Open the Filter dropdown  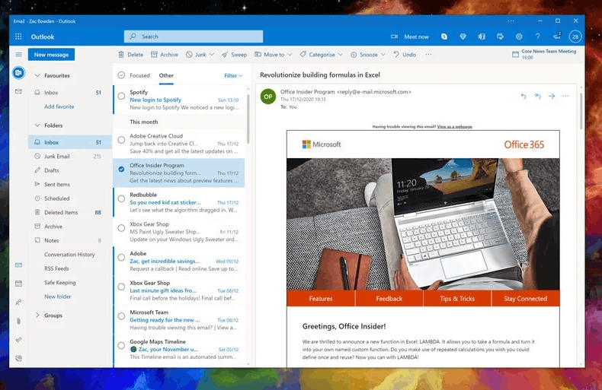(x=233, y=76)
